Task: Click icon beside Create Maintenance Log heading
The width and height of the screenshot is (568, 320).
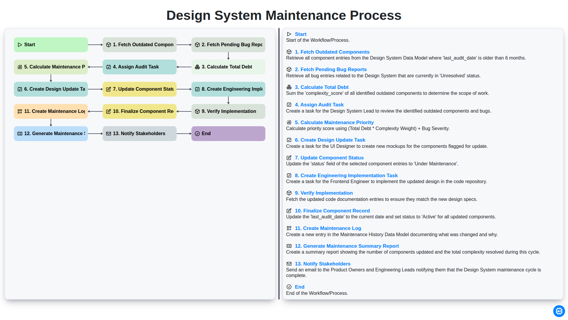Action: coord(289,228)
